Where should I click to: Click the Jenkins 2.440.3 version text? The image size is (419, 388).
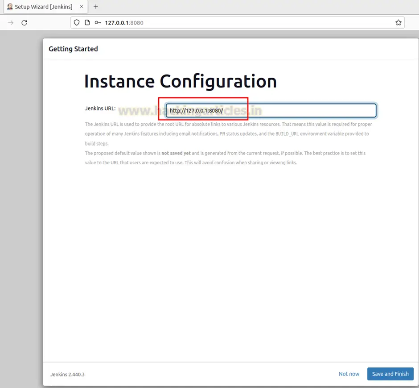click(67, 374)
